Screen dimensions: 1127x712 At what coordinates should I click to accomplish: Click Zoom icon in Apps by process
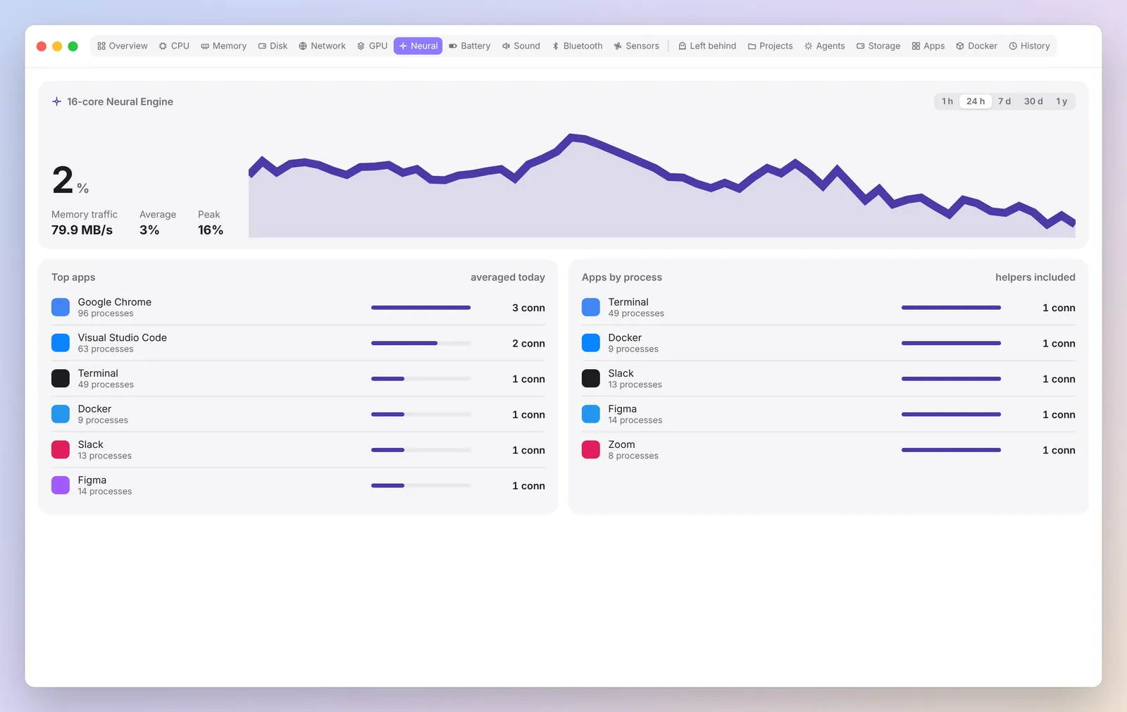click(591, 449)
